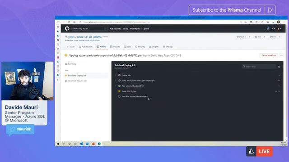Open the repository Settings tab
The width and height of the screenshot is (289, 162).
point(168,47)
